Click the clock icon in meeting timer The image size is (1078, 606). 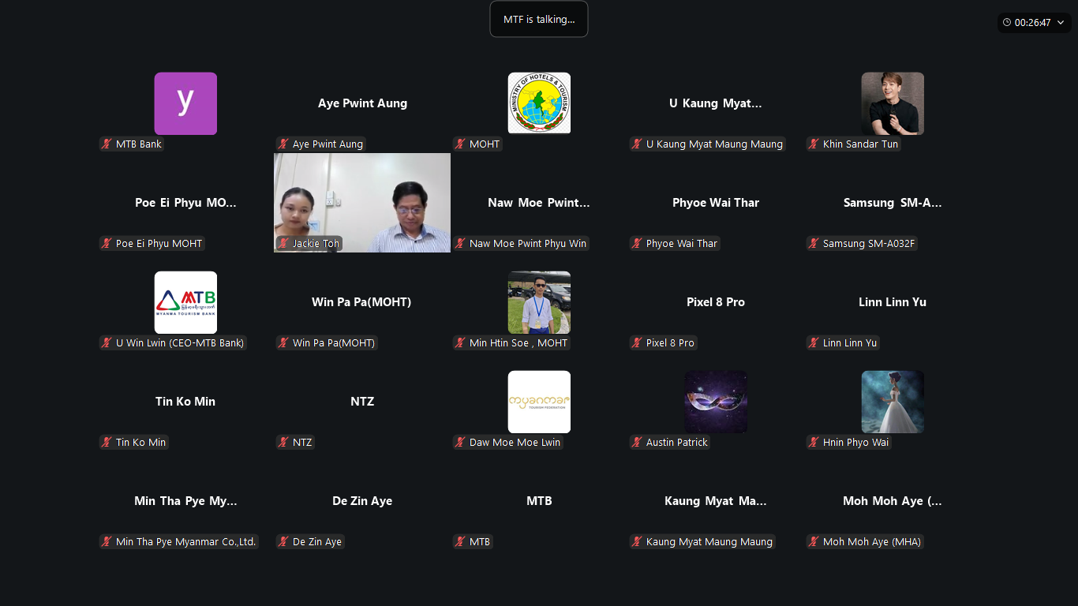pyautogui.click(x=1007, y=23)
